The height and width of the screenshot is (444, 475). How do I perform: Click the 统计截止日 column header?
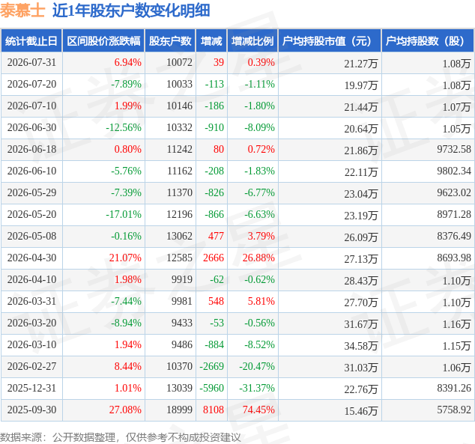coord(31,41)
